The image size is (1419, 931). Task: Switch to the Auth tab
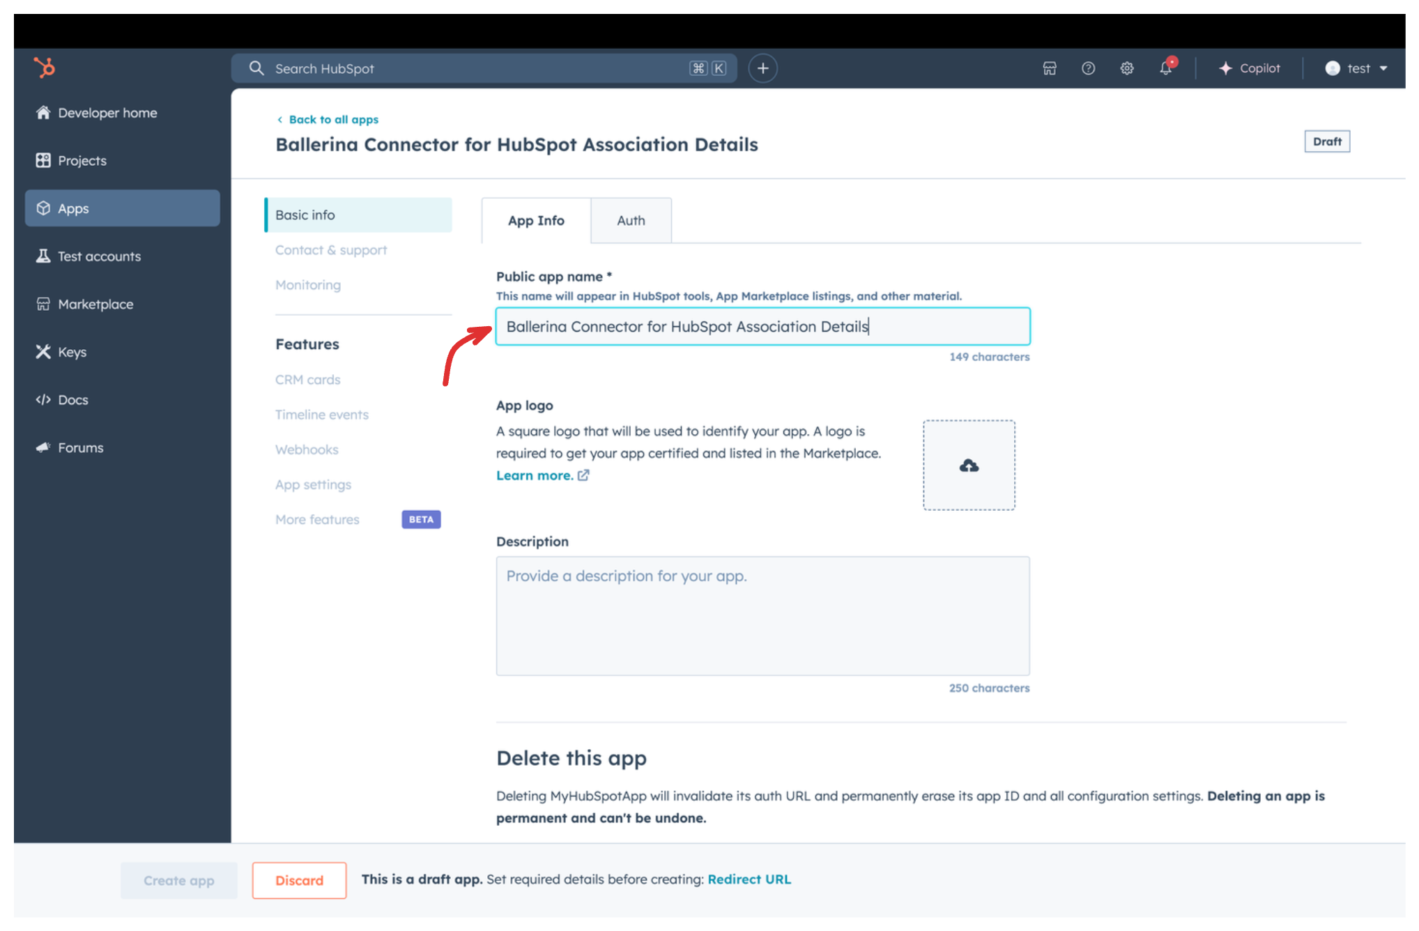pyautogui.click(x=631, y=221)
